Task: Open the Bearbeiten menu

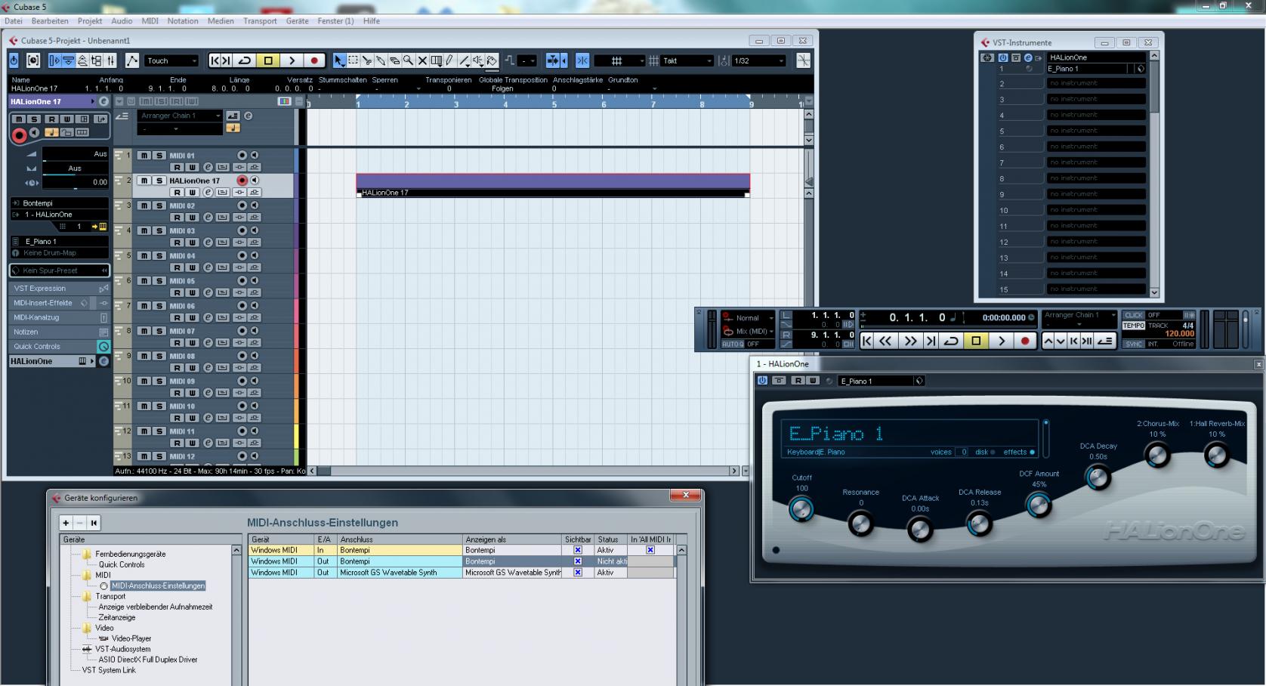Action: point(50,21)
